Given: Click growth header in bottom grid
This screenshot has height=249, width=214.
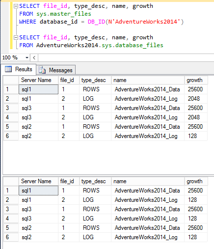Looking at the screenshot, I should click(x=196, y=181).
